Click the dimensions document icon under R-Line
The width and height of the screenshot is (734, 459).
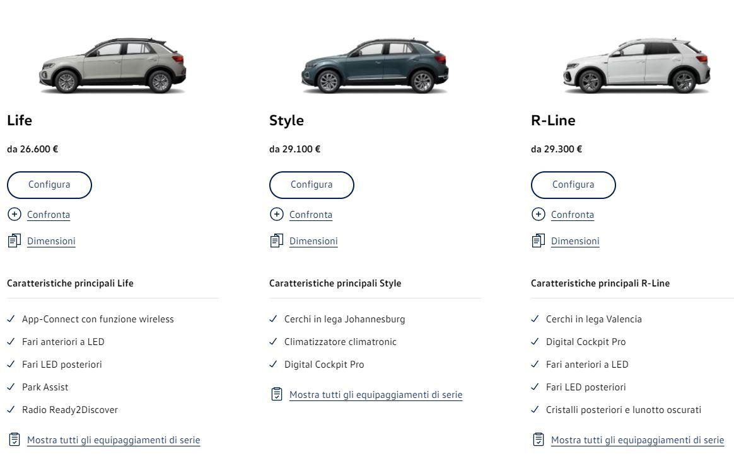click(x=538, y=241)
